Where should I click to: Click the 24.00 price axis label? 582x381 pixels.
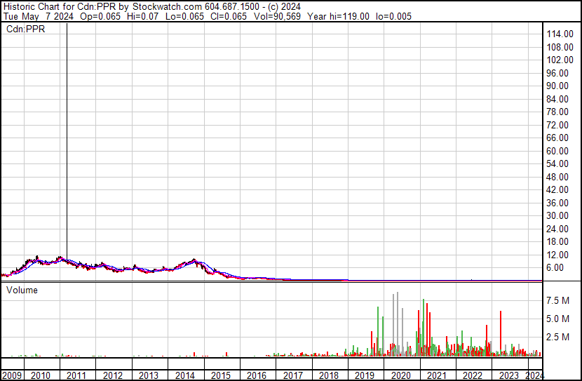click(x=557, y=229)
